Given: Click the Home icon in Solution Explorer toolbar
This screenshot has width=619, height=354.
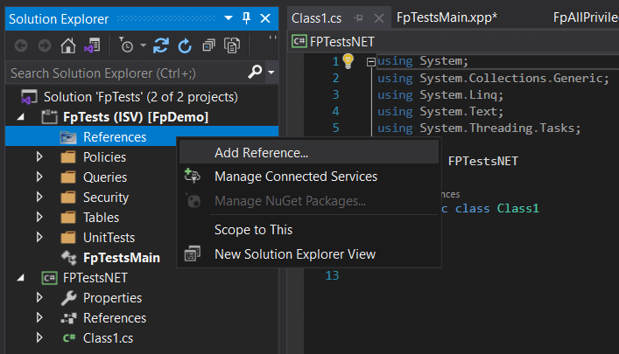Looking at the screenshot, I should pos(68,45).
